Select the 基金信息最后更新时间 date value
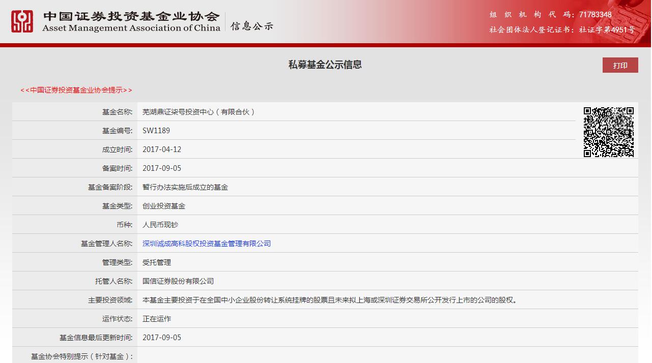This screenshot has height=363, width=652. (162, 338)
